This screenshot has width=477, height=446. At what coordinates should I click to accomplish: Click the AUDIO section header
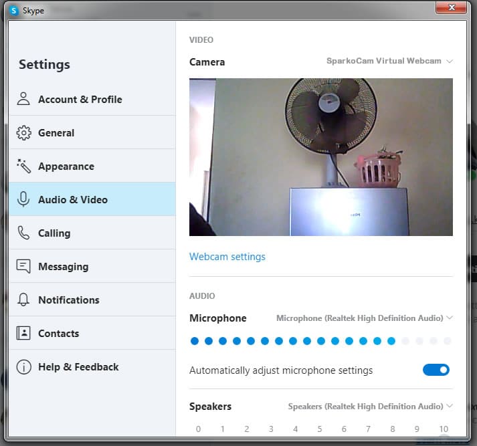click(x=202, y=296)
